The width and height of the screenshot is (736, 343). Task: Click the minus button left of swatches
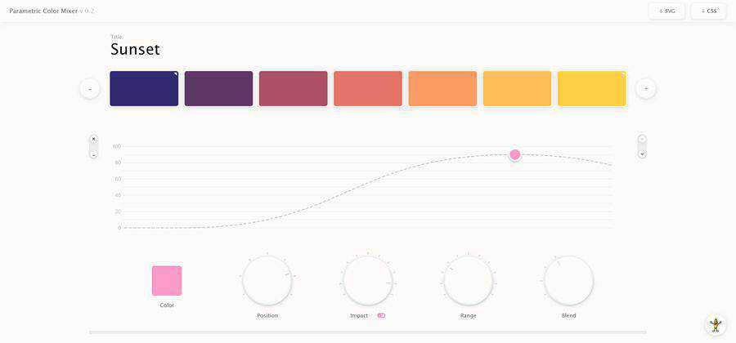[x=90, y=88]
